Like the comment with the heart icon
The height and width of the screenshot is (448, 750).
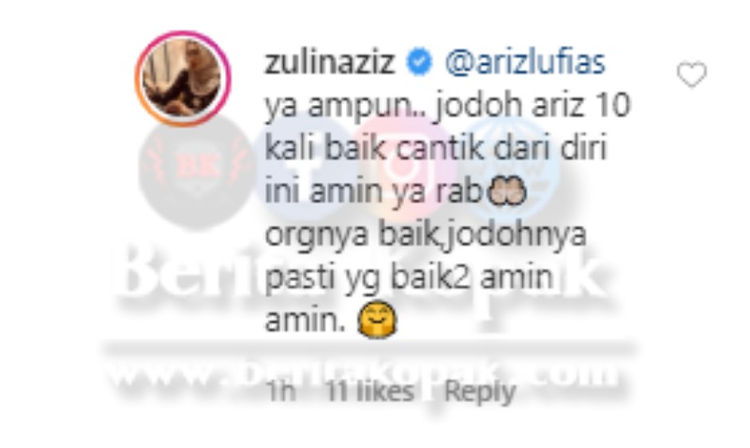pos(692,75)
